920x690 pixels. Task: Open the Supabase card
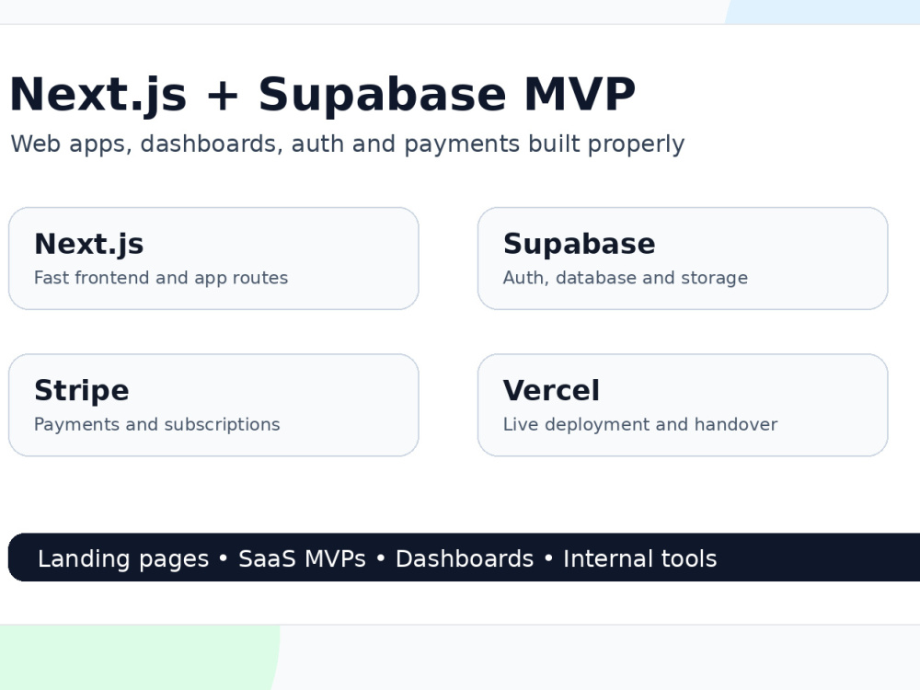click(683, 259)
